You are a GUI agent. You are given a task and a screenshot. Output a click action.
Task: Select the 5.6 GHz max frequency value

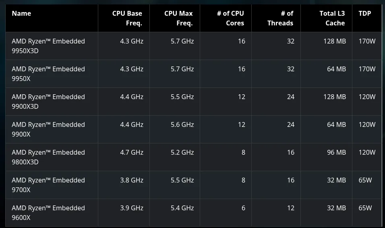point(182,124)
